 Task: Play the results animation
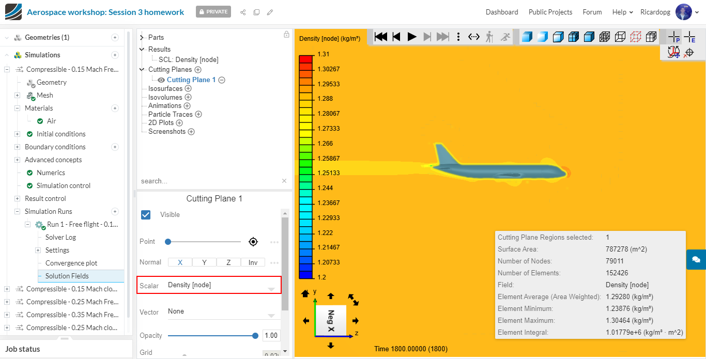tap(412, 37)
